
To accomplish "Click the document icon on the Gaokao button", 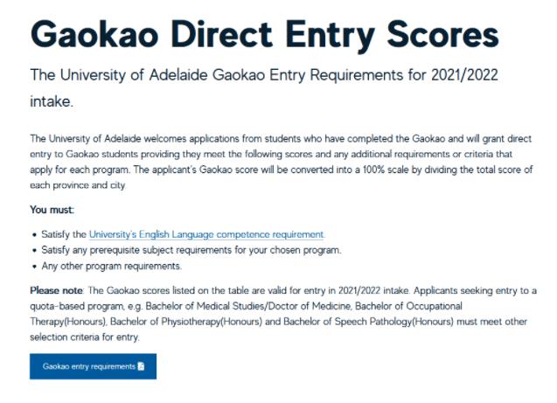I will [142, 366].
